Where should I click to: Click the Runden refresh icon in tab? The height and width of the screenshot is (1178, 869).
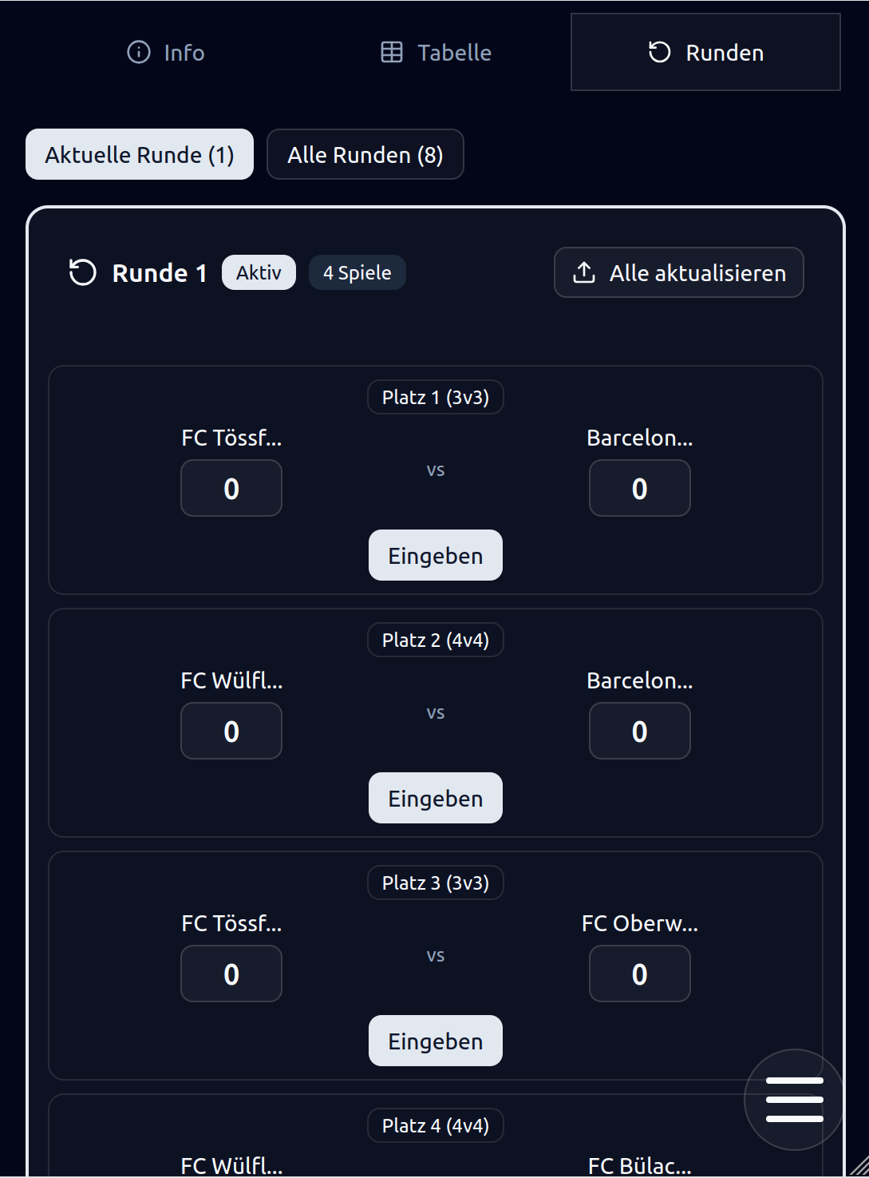point(660,53)
